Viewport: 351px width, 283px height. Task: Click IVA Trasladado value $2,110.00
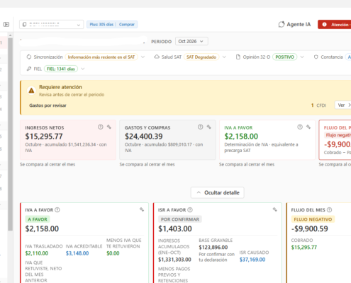point(37,253)
